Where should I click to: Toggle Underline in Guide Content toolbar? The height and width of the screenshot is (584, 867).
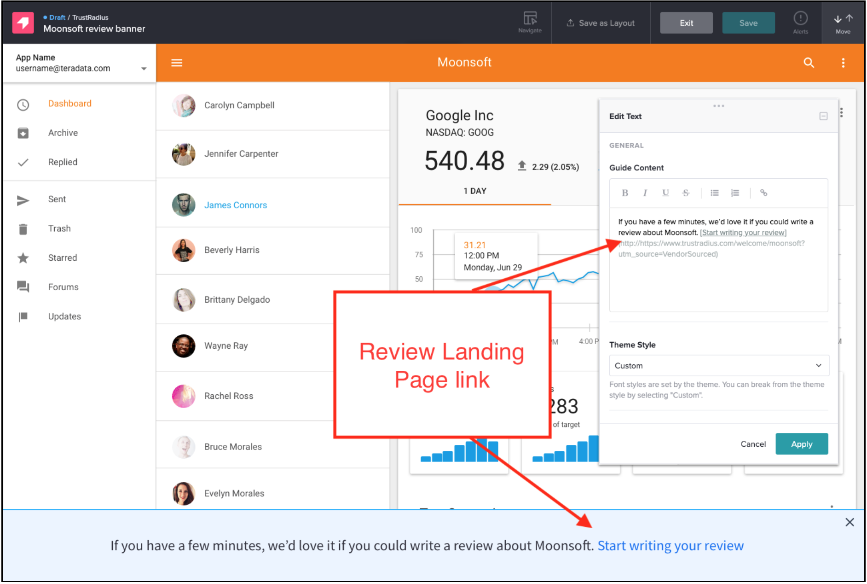coord(665,193)
